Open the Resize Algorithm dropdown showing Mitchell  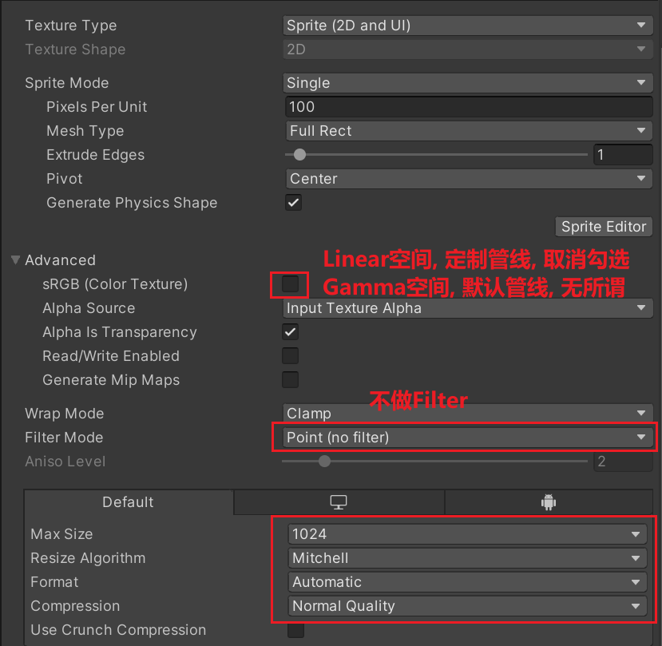pyautogui.click(x=468, y=558)
